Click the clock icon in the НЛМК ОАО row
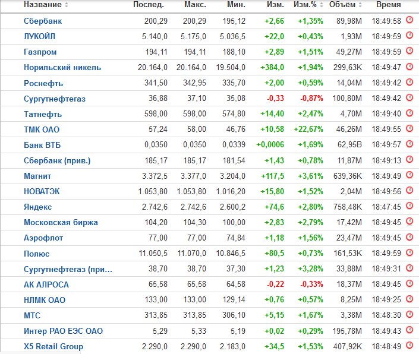The width and height of the screenshot is (419, 354). [x=409, y=299]
